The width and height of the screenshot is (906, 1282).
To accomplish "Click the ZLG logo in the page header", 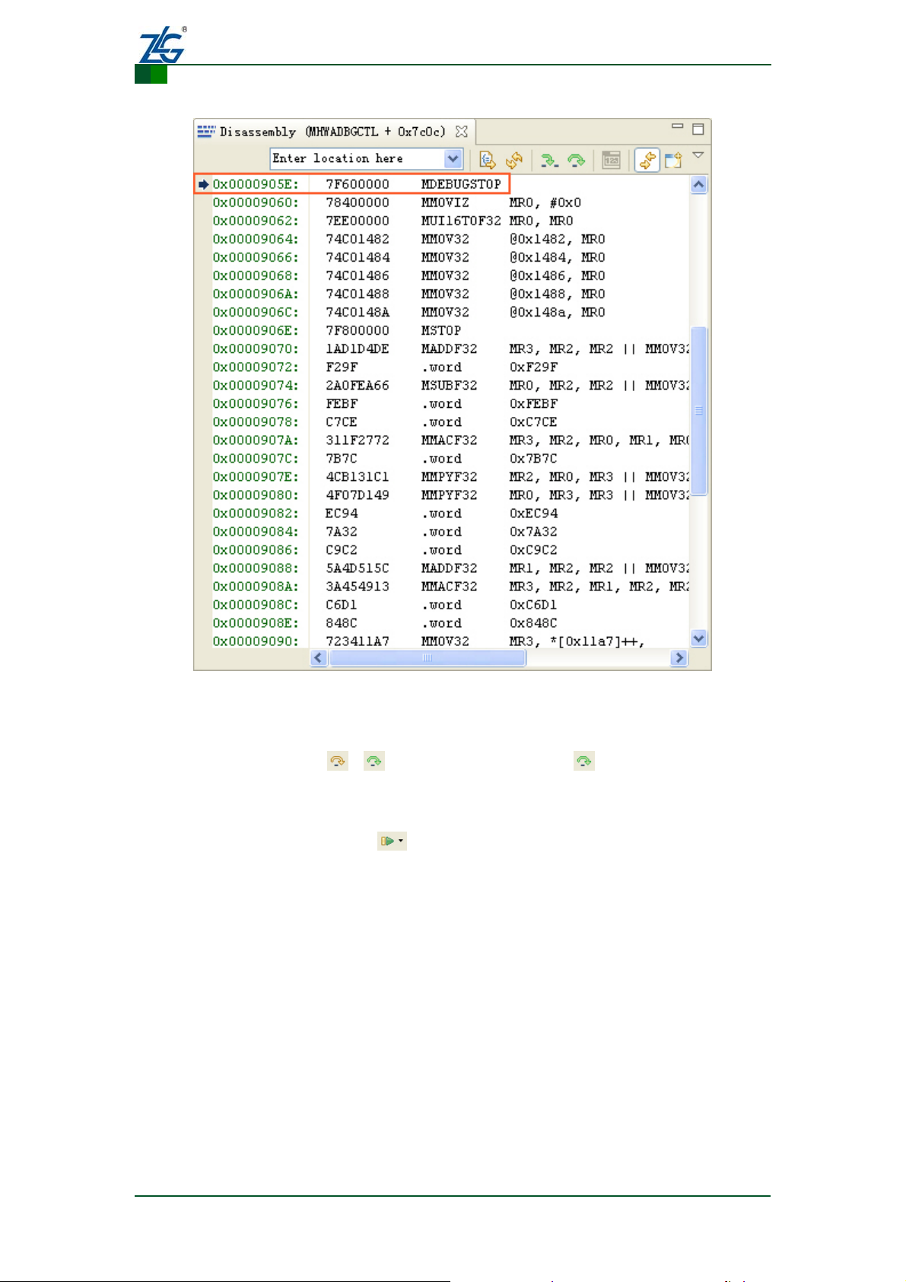I will (162, 46).
